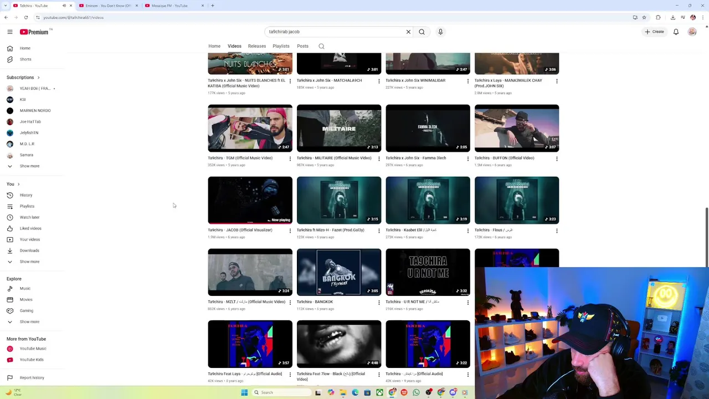Screen dimensions: 709x399
Task: Open more options for the BANGKOK video
Action: [x=379, y=303]
